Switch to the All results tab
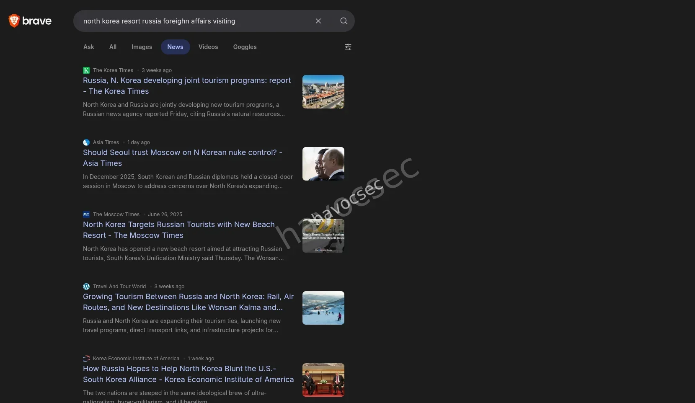The image size is (695, 403). point(113,47)
